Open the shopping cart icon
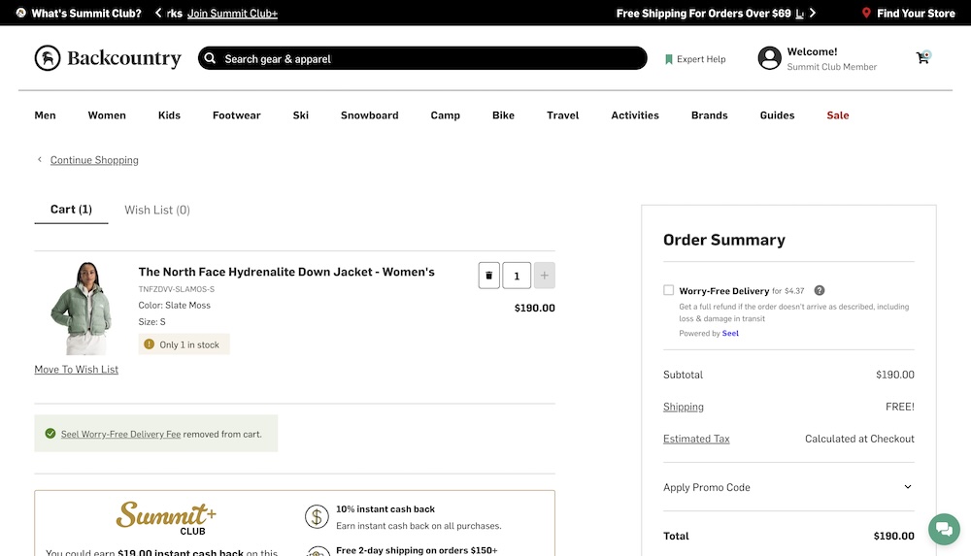971x556 pixels. pos(922,58)
